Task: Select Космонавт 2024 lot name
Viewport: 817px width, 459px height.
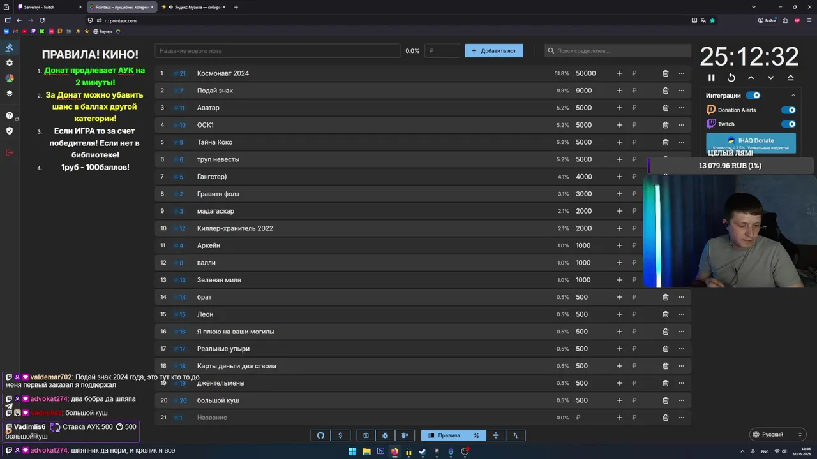Action: pos(223,73)
